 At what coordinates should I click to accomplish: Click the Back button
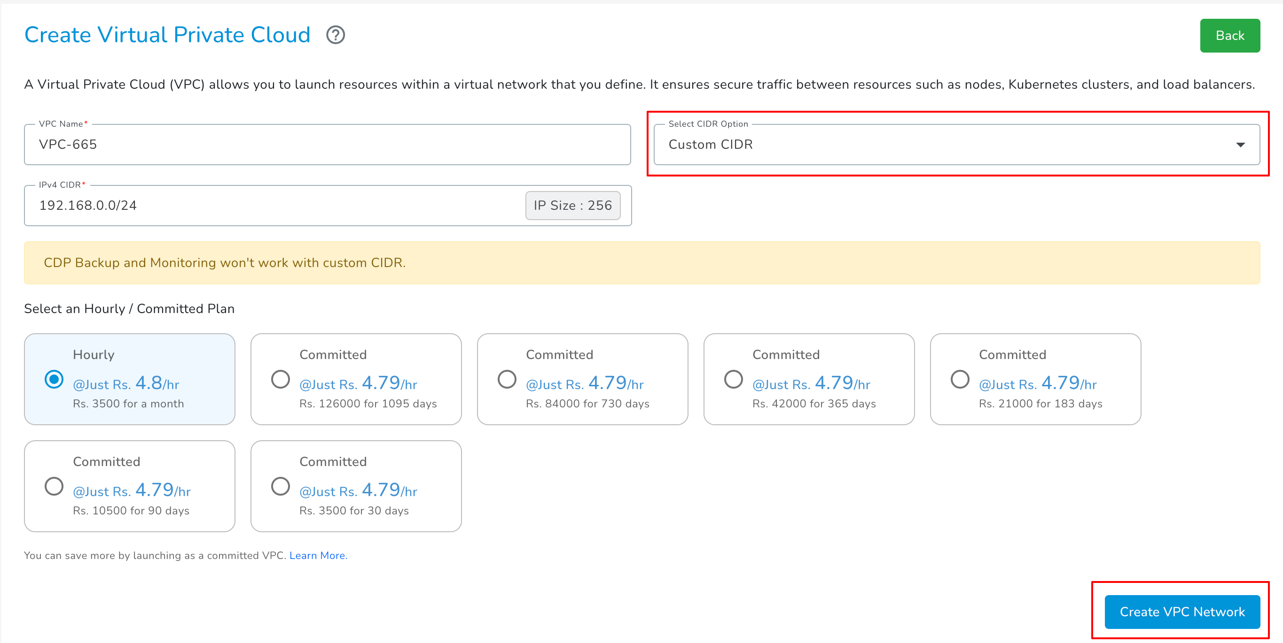[x=1230, y=35]
